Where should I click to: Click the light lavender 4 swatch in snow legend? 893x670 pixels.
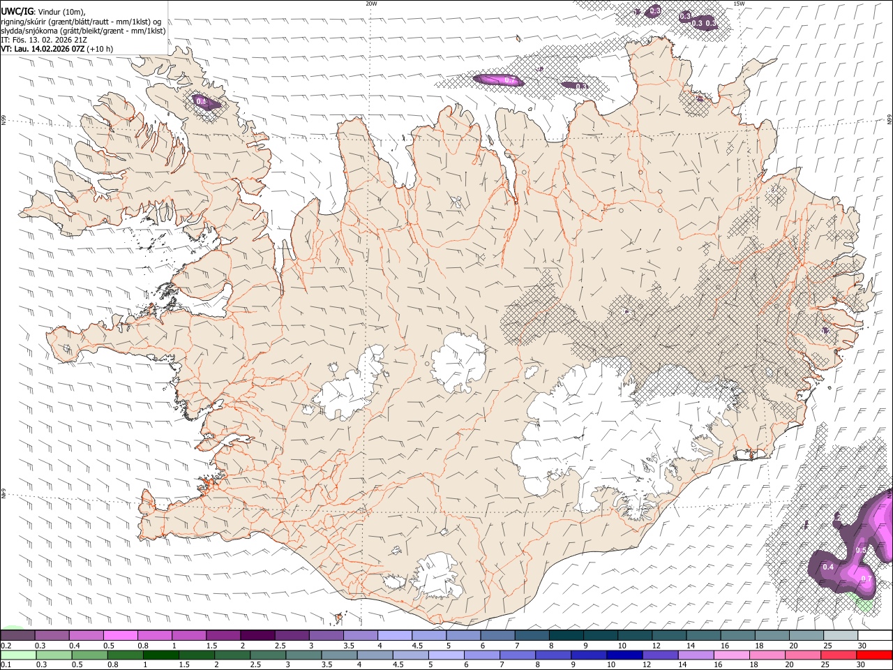[394, 635]
